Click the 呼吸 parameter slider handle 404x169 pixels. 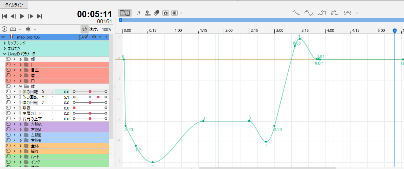coord(74,108)
